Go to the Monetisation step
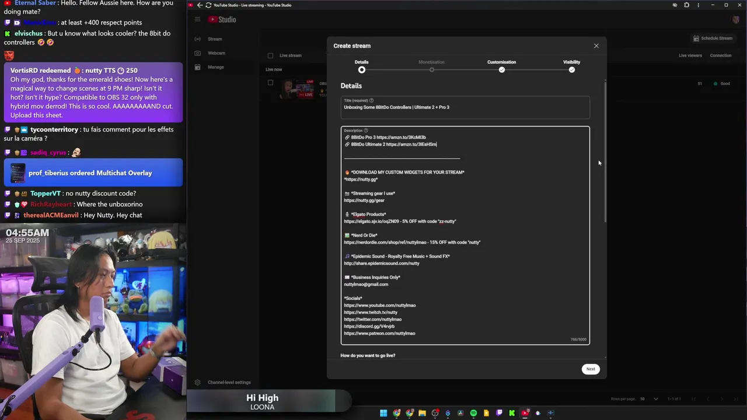 431,66
